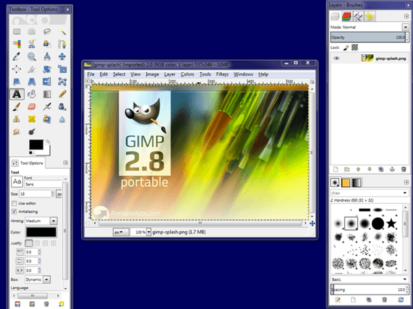Select the Paths tool

point(62,44)
